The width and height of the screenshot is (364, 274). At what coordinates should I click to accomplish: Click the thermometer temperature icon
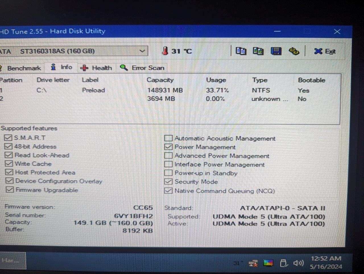click(165, 51)
